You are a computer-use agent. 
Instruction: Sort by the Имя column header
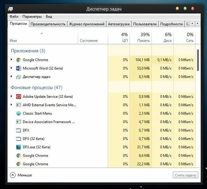(43, 37)
